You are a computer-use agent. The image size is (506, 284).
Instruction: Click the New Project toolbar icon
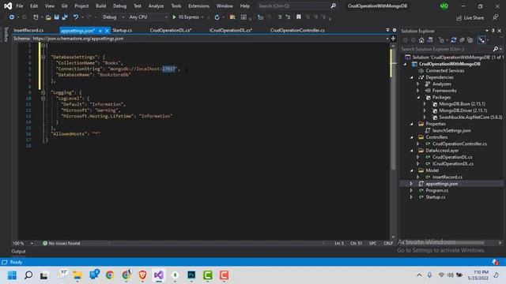click(x=36, y=17)
